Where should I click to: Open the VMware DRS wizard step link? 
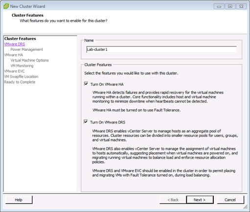15,44
